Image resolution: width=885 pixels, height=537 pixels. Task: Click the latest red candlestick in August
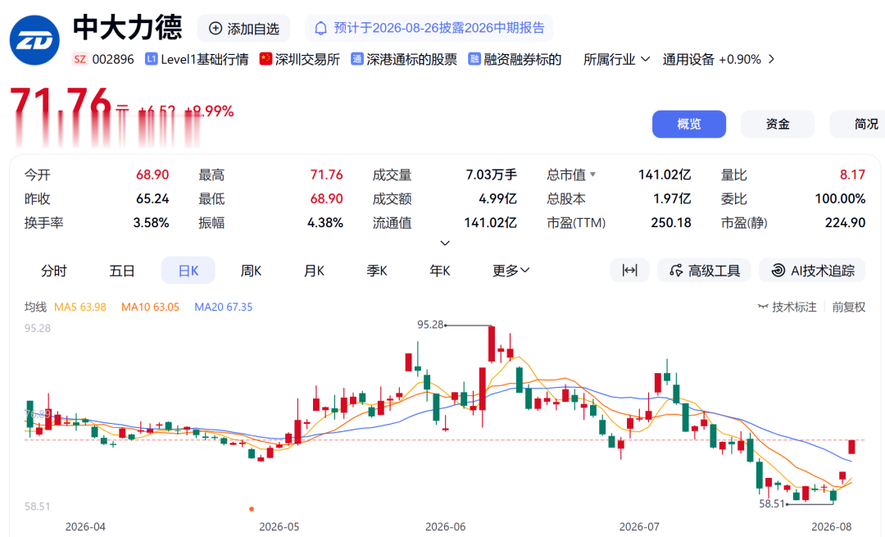tap(851, 447)
